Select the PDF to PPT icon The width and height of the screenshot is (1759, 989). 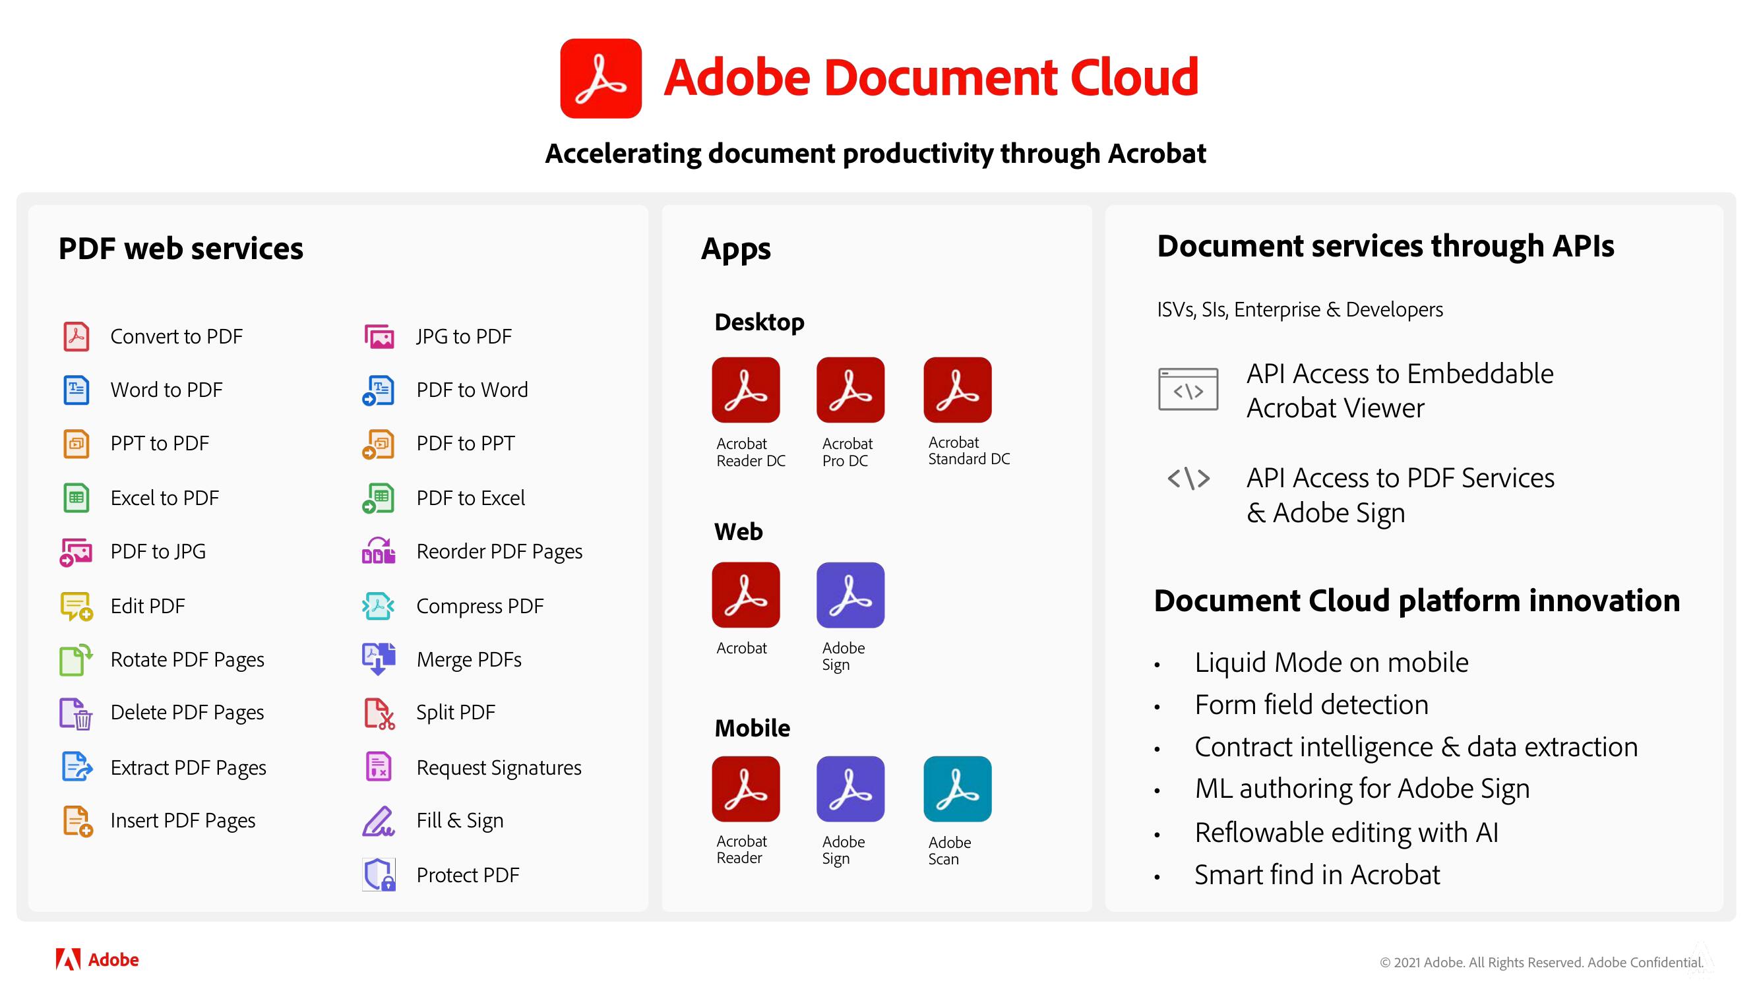379,444
